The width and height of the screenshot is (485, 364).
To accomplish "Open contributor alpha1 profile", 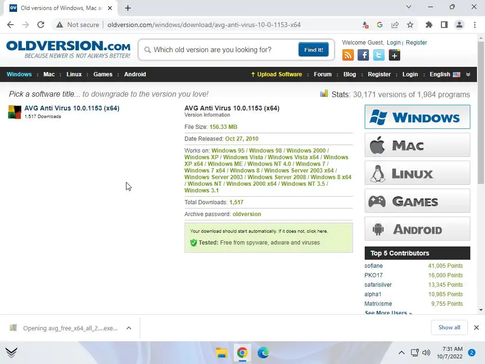I will [373, 294].
